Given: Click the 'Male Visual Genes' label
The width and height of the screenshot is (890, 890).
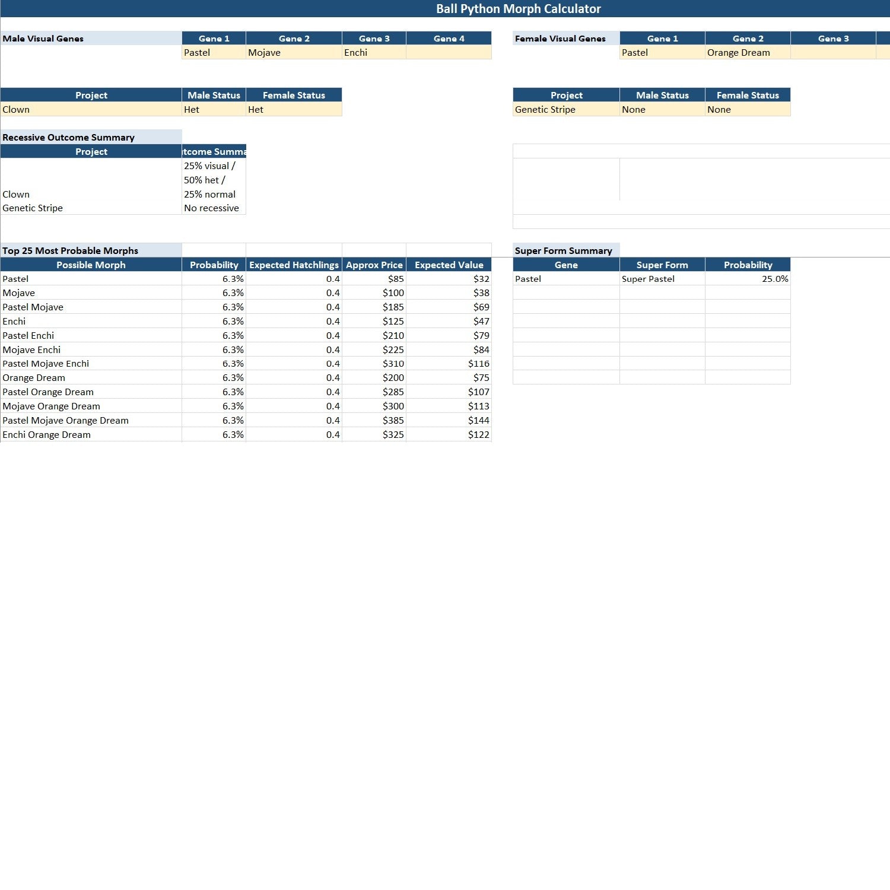Looking at the screenshot, I should point(43,39).
